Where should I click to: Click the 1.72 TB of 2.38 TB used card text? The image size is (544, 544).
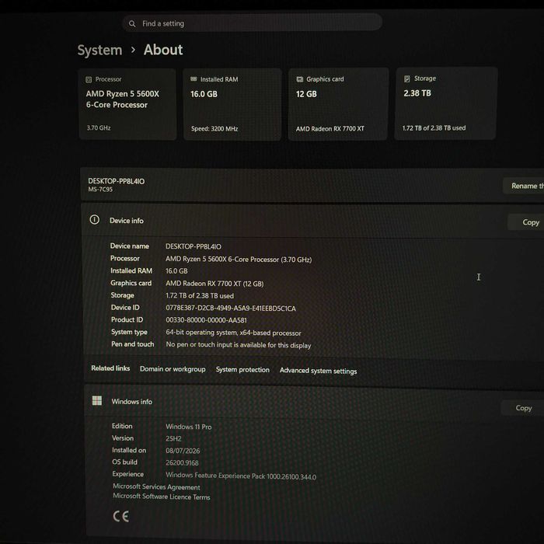(434, 128)
